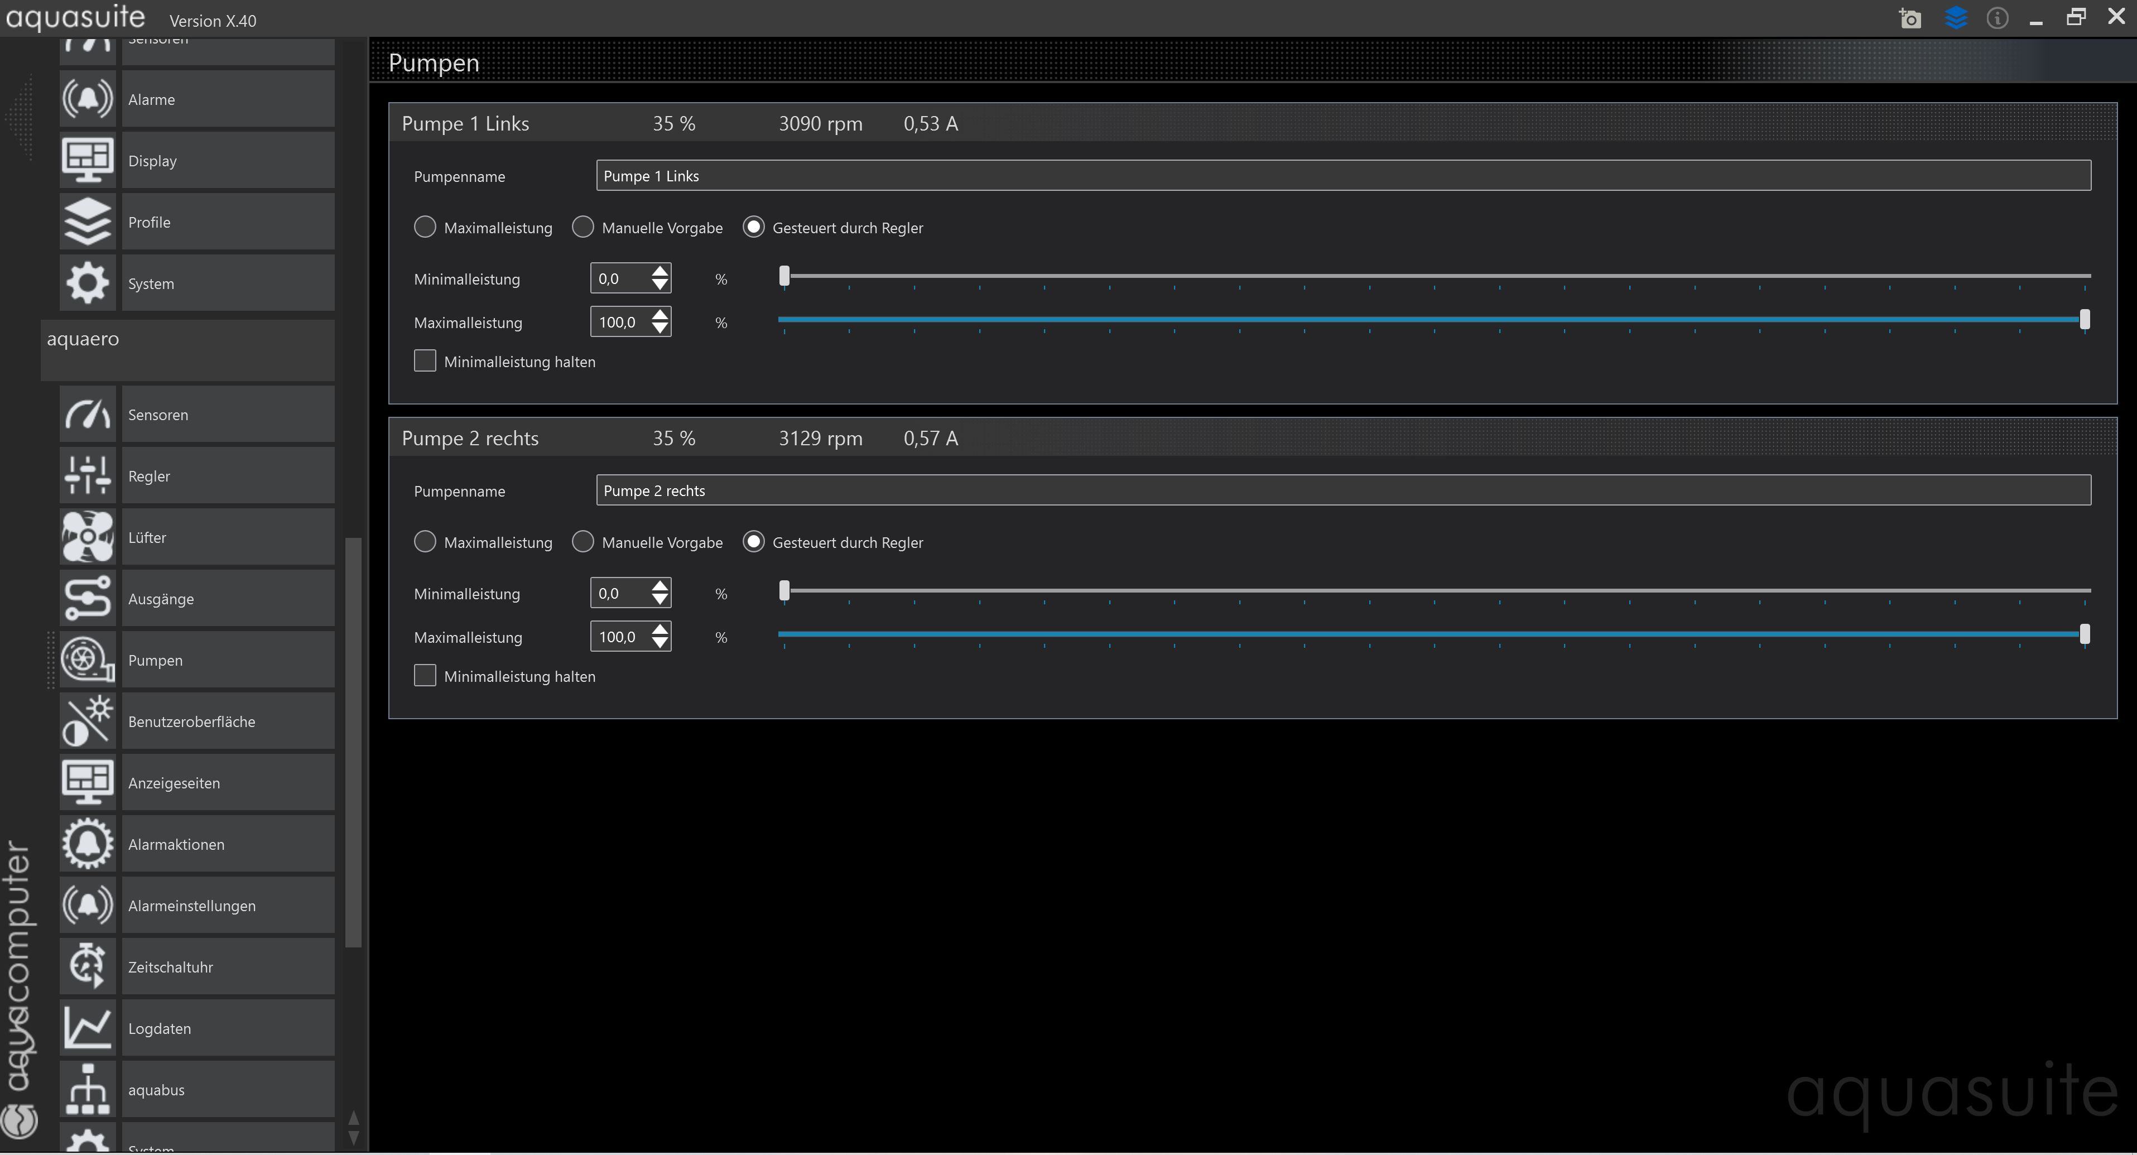Image resolution: width=2137 pixels, height=1155 pixels.
Task: Open the Profile layers icon in sidebar
Action: (x=87, y=222)
